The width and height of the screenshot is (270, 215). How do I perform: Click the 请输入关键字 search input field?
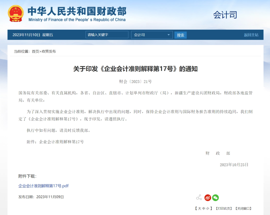pyautogui.click(x=107, y=35)
